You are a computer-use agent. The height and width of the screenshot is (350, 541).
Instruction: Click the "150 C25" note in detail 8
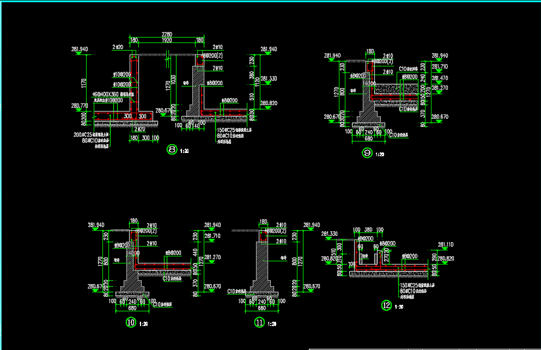pyautogui.click(x=234, y=130)
